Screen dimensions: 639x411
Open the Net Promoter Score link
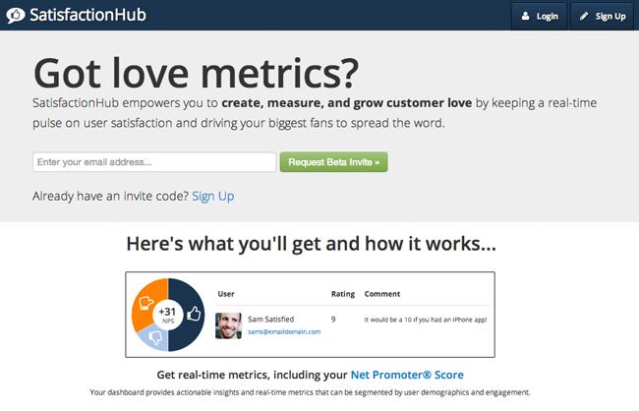coord(407,375)
